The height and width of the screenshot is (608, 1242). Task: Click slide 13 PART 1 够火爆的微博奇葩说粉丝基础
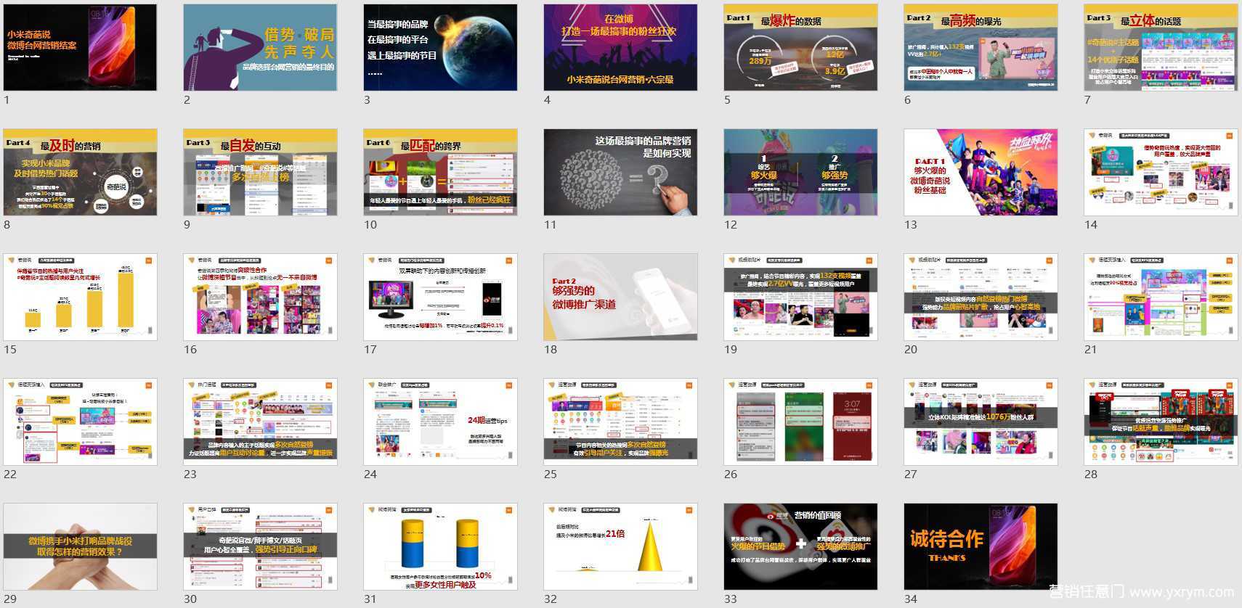pyautogui.click(x=981, y=172)
